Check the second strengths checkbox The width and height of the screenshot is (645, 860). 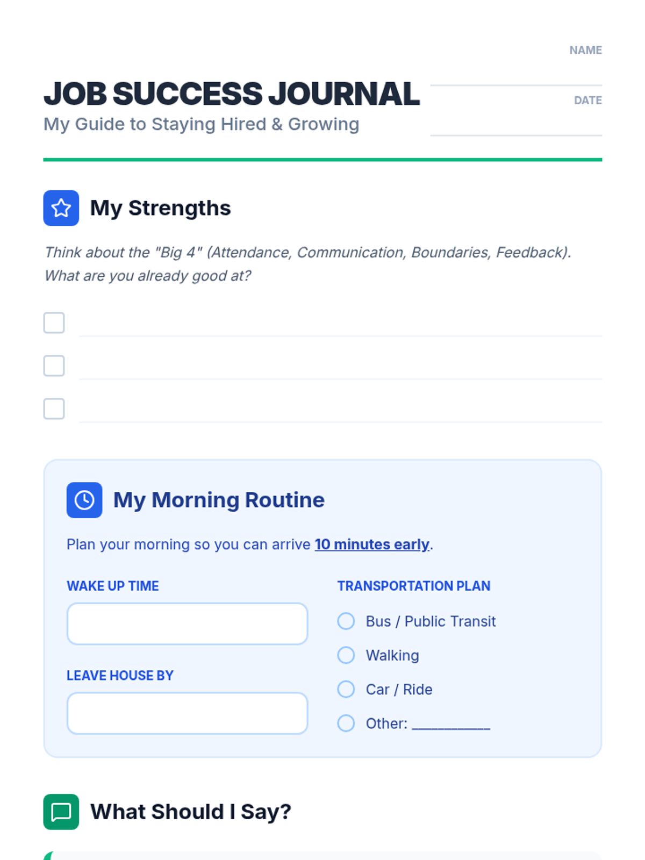tap(54, 366)
